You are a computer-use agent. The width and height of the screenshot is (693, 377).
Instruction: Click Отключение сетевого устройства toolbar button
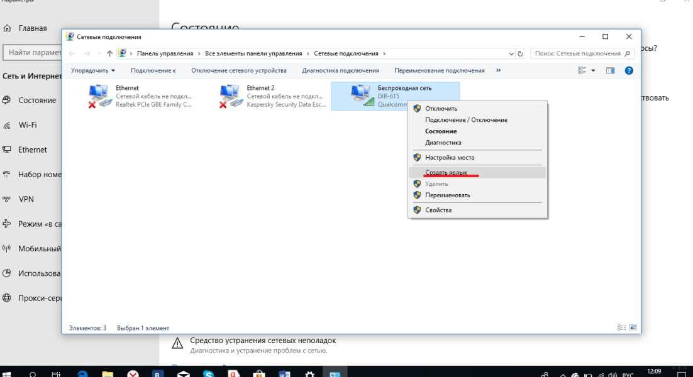coord(239,70)
